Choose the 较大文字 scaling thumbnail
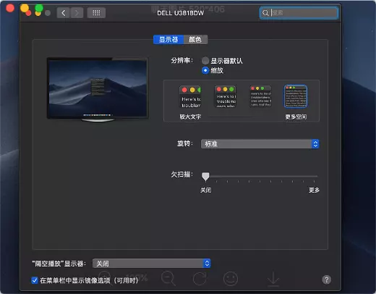The image size is (376, 294). [x=190, y=96]
